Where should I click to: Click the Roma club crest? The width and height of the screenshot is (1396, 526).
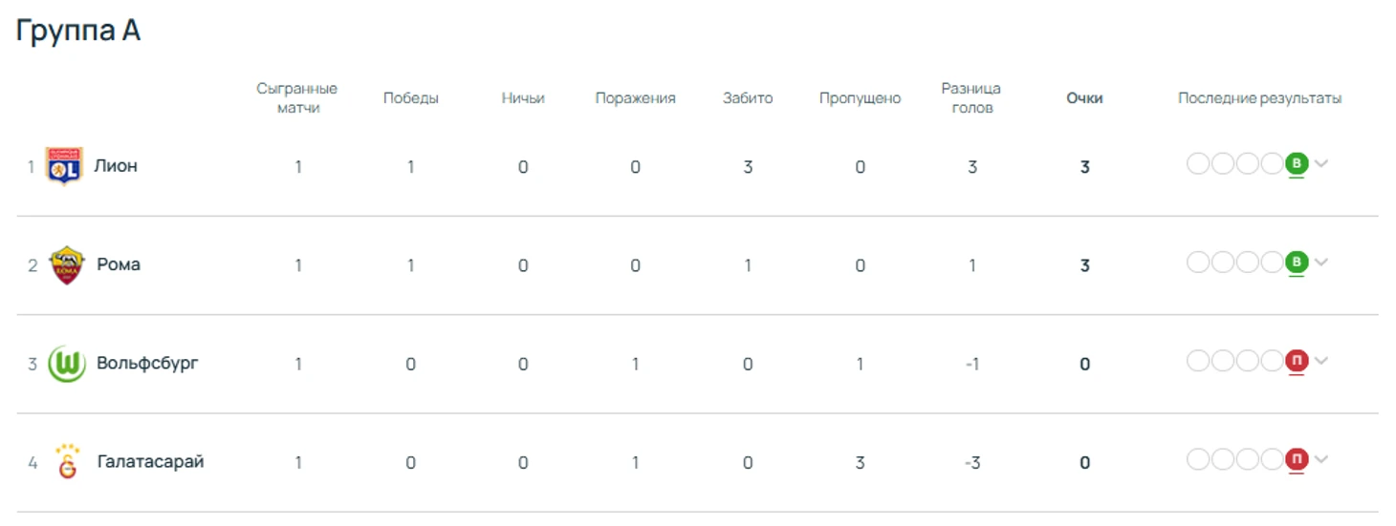[67, 265]
